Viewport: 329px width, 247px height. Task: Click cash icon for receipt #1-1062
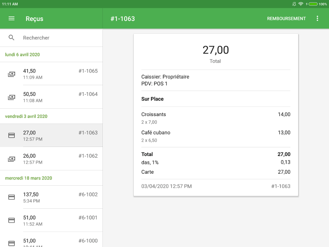coord(12,159)
